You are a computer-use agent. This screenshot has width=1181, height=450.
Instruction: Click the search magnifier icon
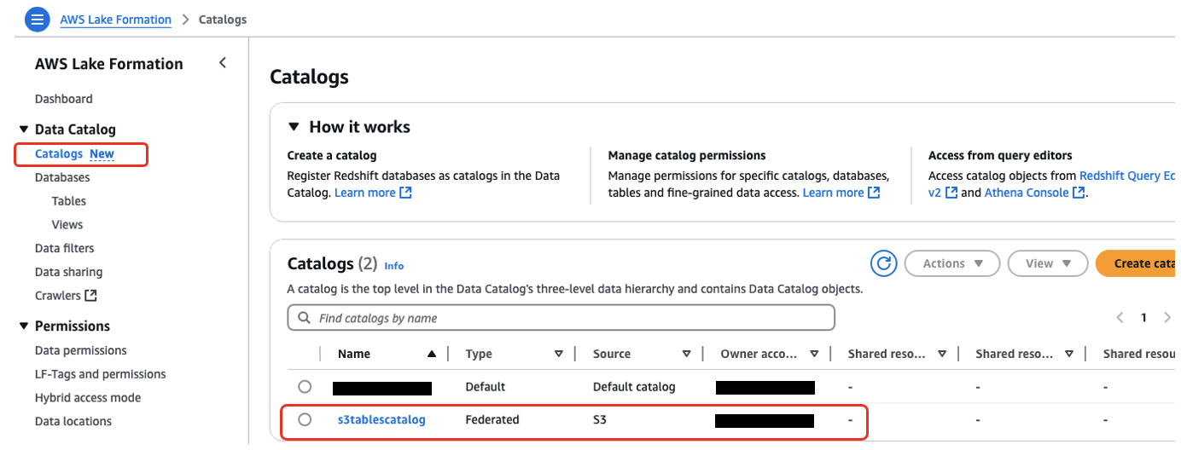click(x=305, y=318)
